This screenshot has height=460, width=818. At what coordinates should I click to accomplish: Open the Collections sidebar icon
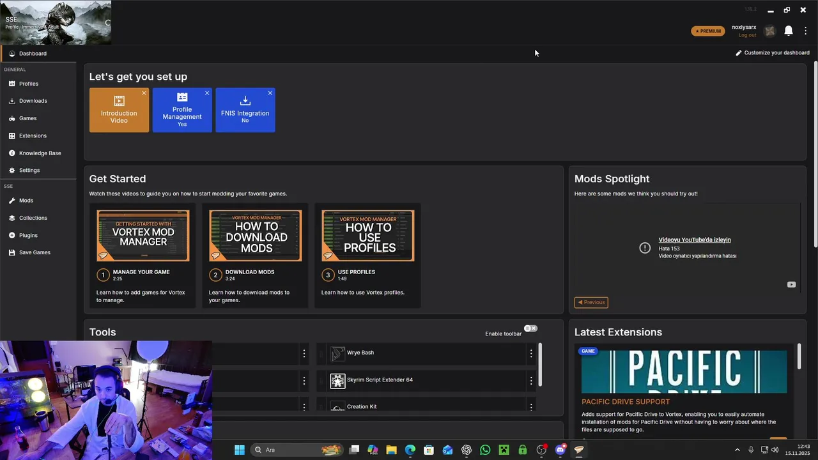(12, 218)
